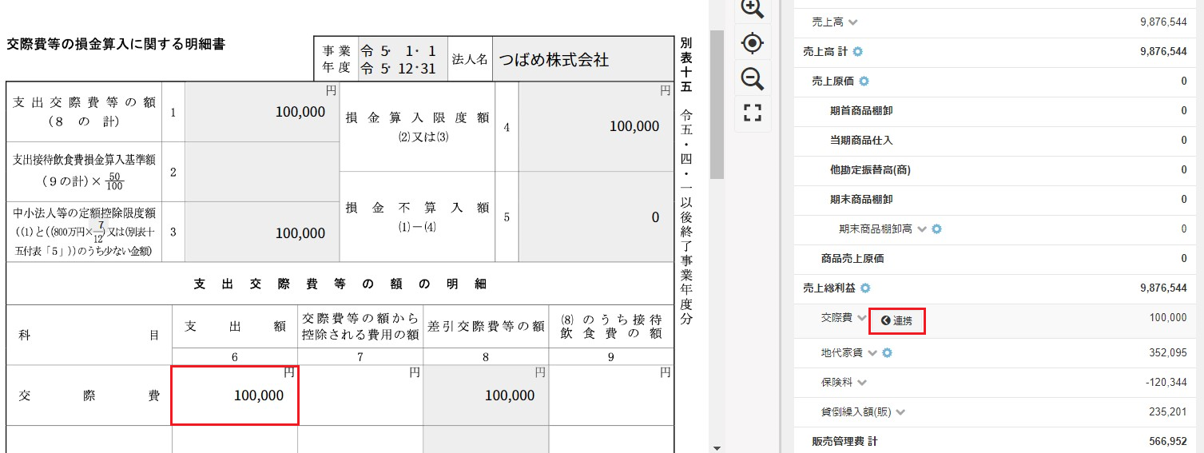Click the 接待飲食費の額 cell in 交際費 row
The height and width of the screenshot is (453, 1204).
pos(611,395)
